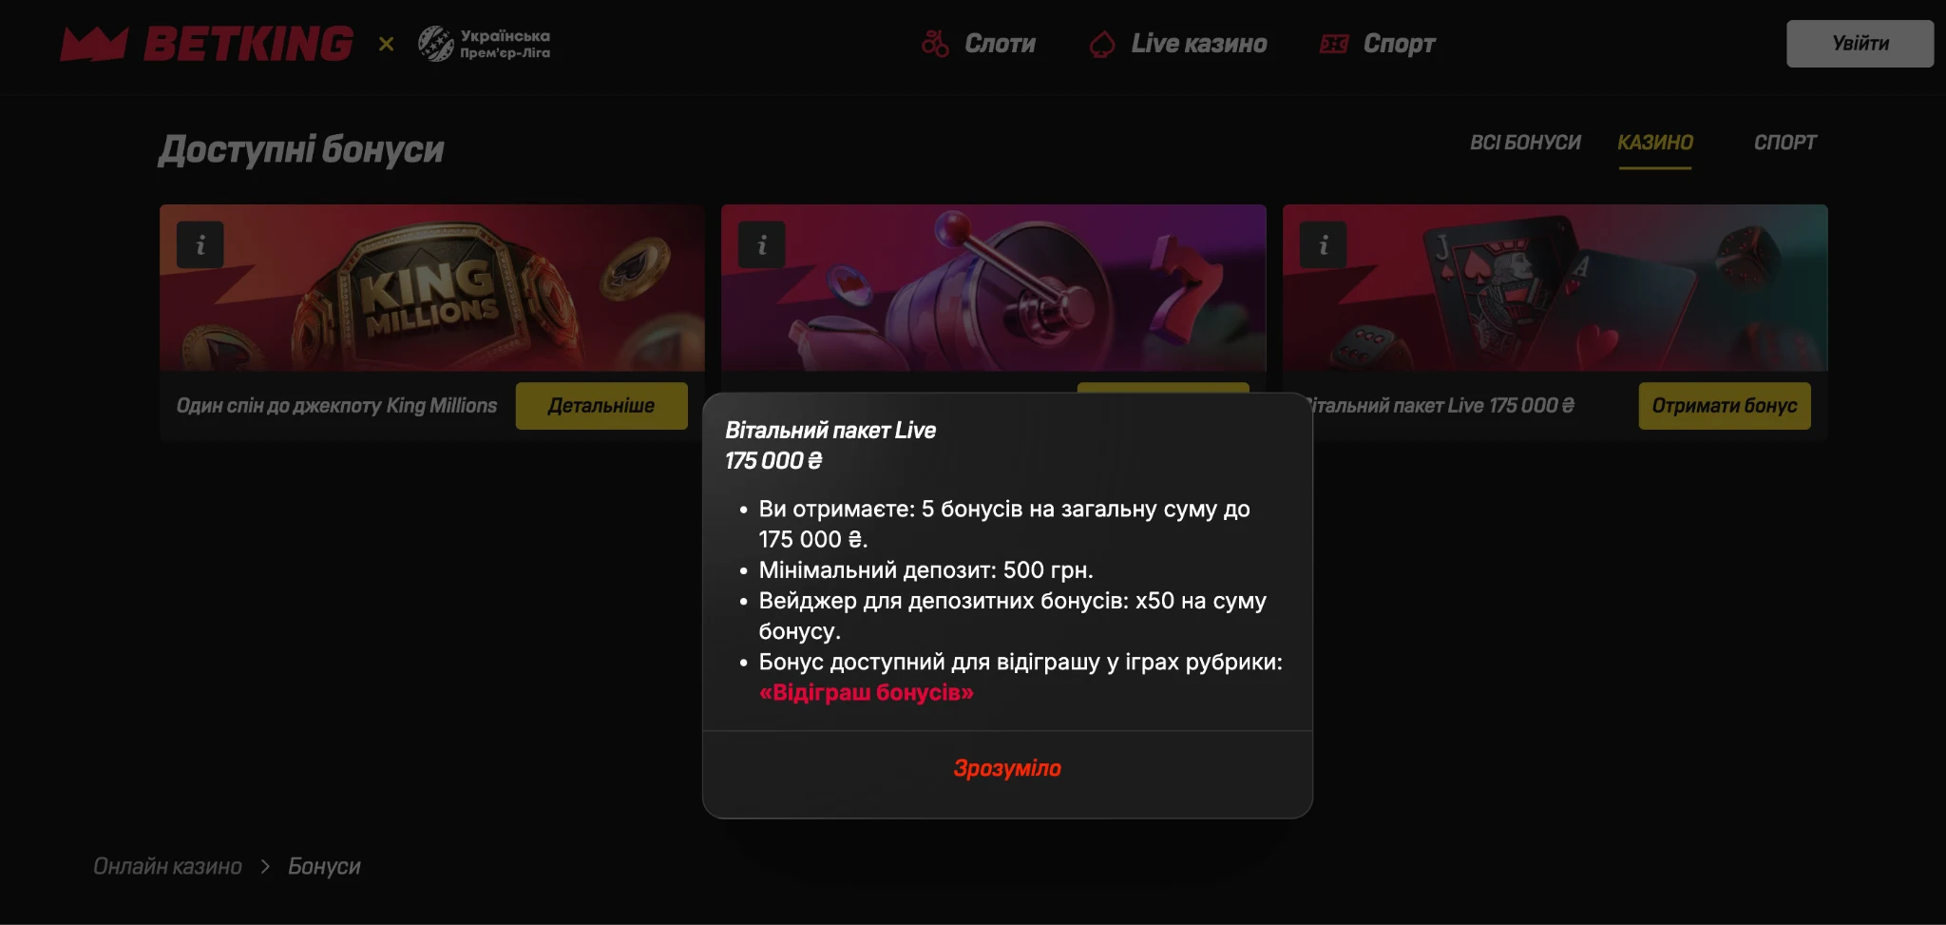Viewport: 1946px width, 925px height.
Task: Click Отримати бонус button
Action: click(x=1724, y=406)
